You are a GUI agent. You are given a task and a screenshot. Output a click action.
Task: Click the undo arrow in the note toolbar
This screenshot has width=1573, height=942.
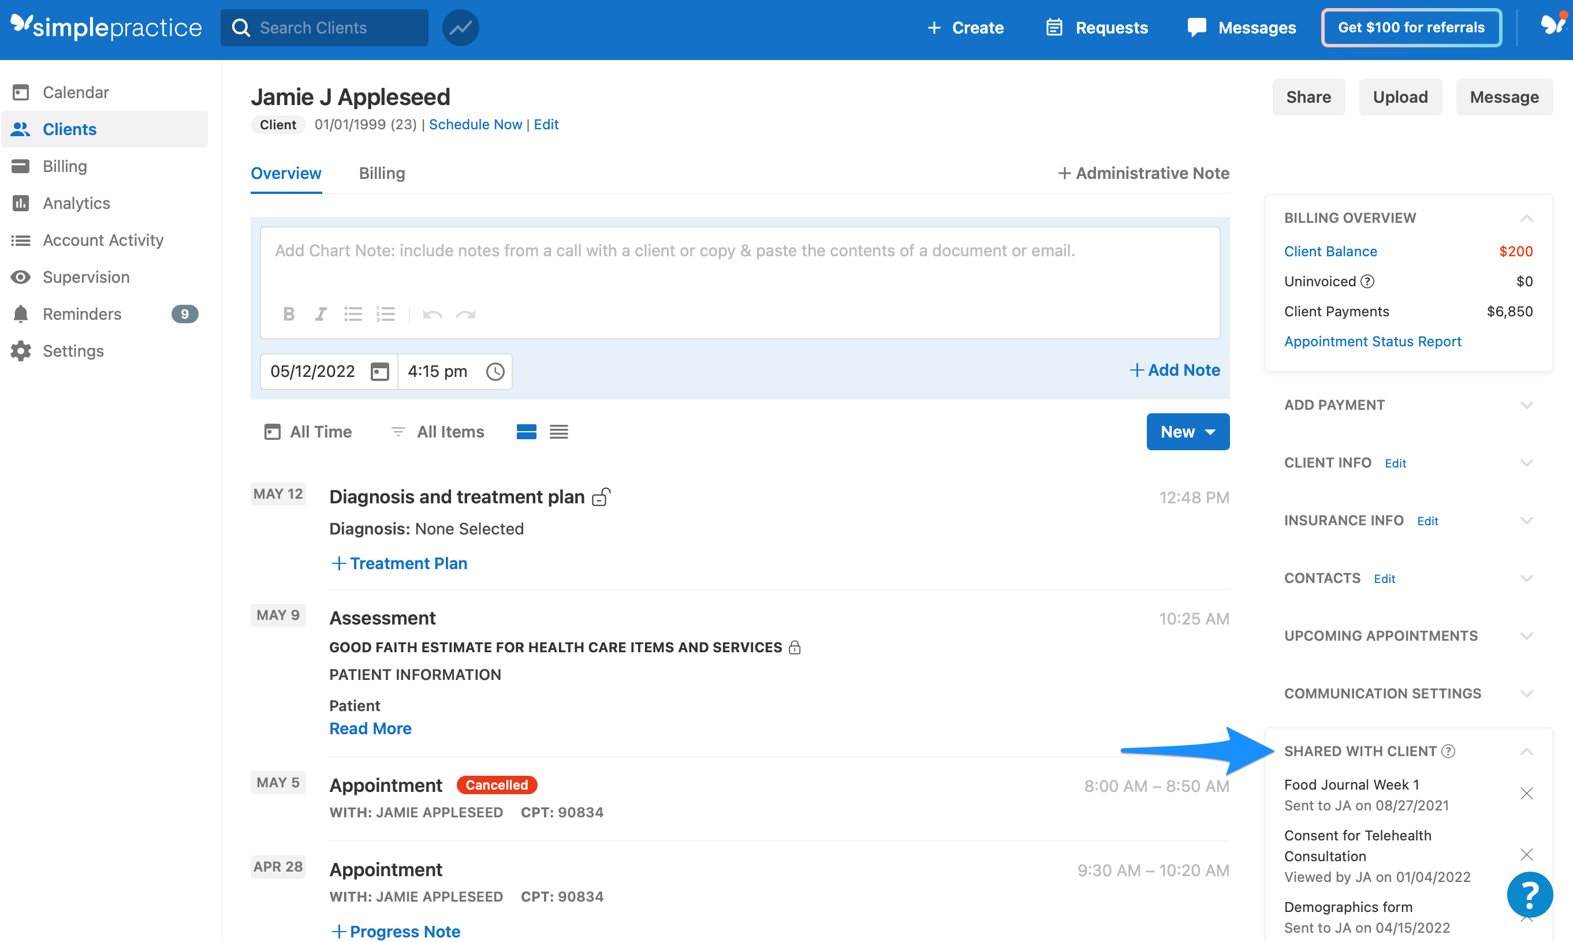click(x=433, y=313)
